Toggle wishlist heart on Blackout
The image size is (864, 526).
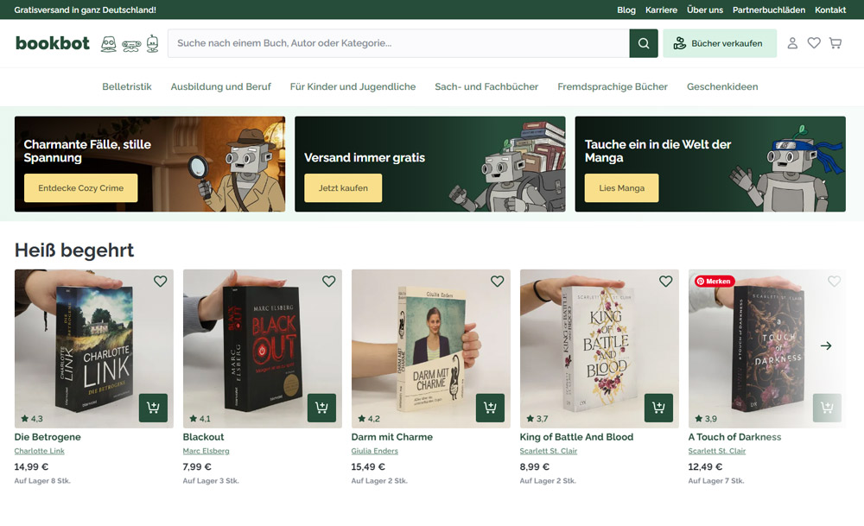pyautogui.click(x=328, y=282)
